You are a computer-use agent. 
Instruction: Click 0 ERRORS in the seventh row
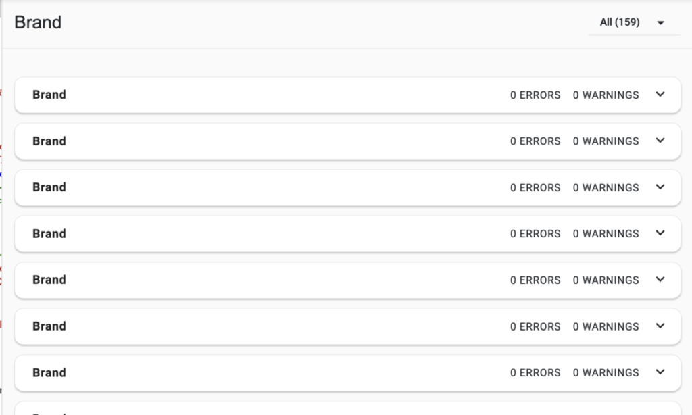click(x=535, y=373)
